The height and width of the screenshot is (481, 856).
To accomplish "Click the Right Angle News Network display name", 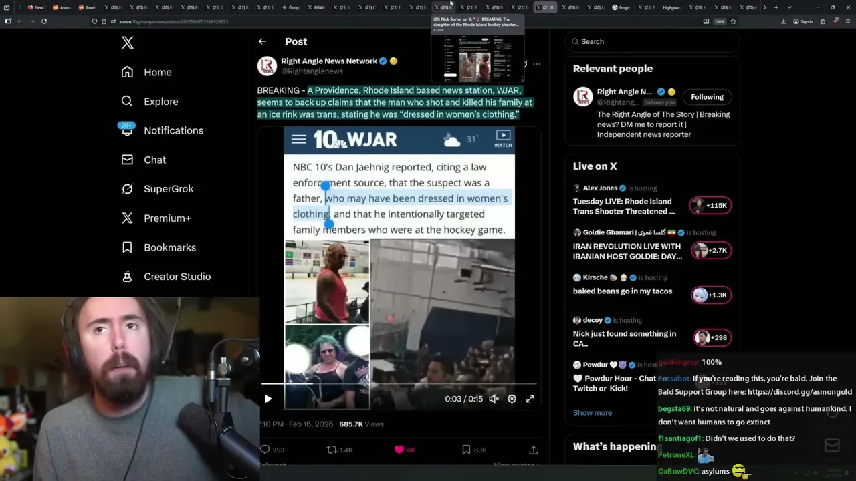I will point(329,61).
